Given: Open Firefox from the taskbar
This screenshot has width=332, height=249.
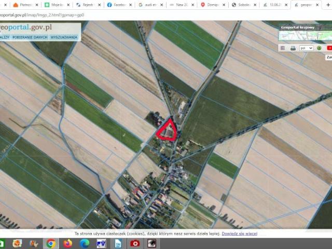Looking at the screenshot, I should [x=68, y=243].
